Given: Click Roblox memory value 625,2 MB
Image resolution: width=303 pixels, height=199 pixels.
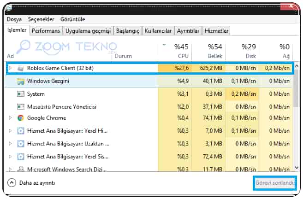Looking at the screenshot, I should 211,68.
